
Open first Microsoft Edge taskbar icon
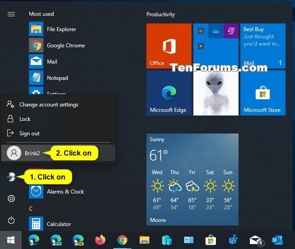click(34, 240)
